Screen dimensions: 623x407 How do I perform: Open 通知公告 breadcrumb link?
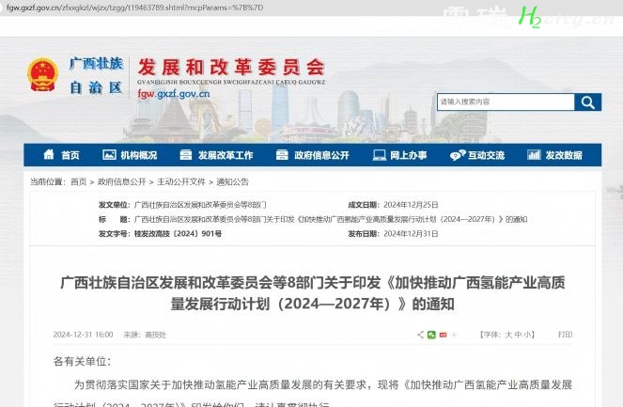point(232,182)
